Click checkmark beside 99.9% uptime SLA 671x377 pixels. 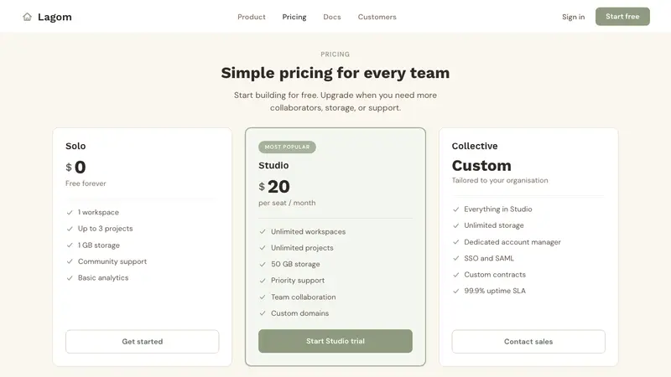pos(456,291)
